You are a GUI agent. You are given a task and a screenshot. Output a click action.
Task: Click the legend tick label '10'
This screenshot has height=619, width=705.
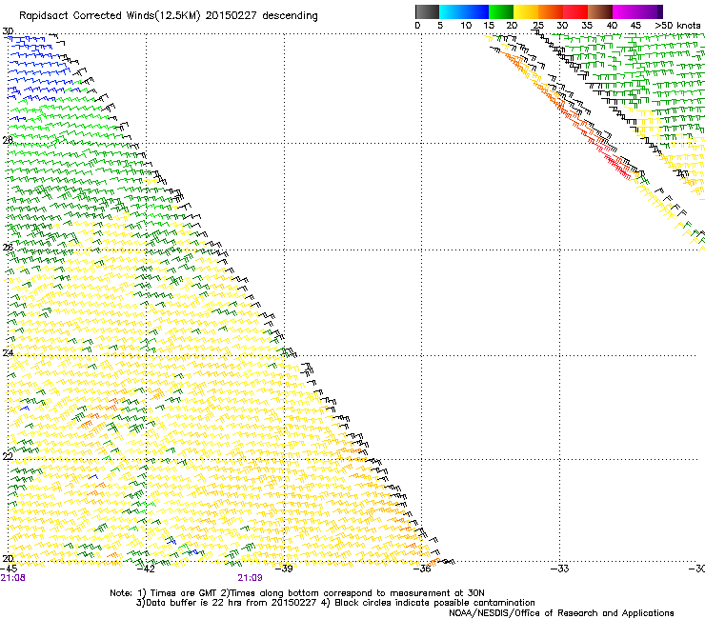(x=466, y=26)
